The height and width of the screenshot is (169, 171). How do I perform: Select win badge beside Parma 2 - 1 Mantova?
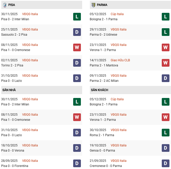(x=166, y=63)
